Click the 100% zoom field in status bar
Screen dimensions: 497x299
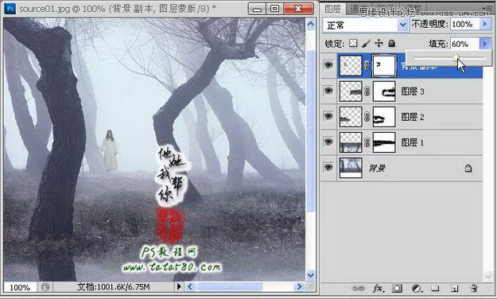[x=20, y=287]
